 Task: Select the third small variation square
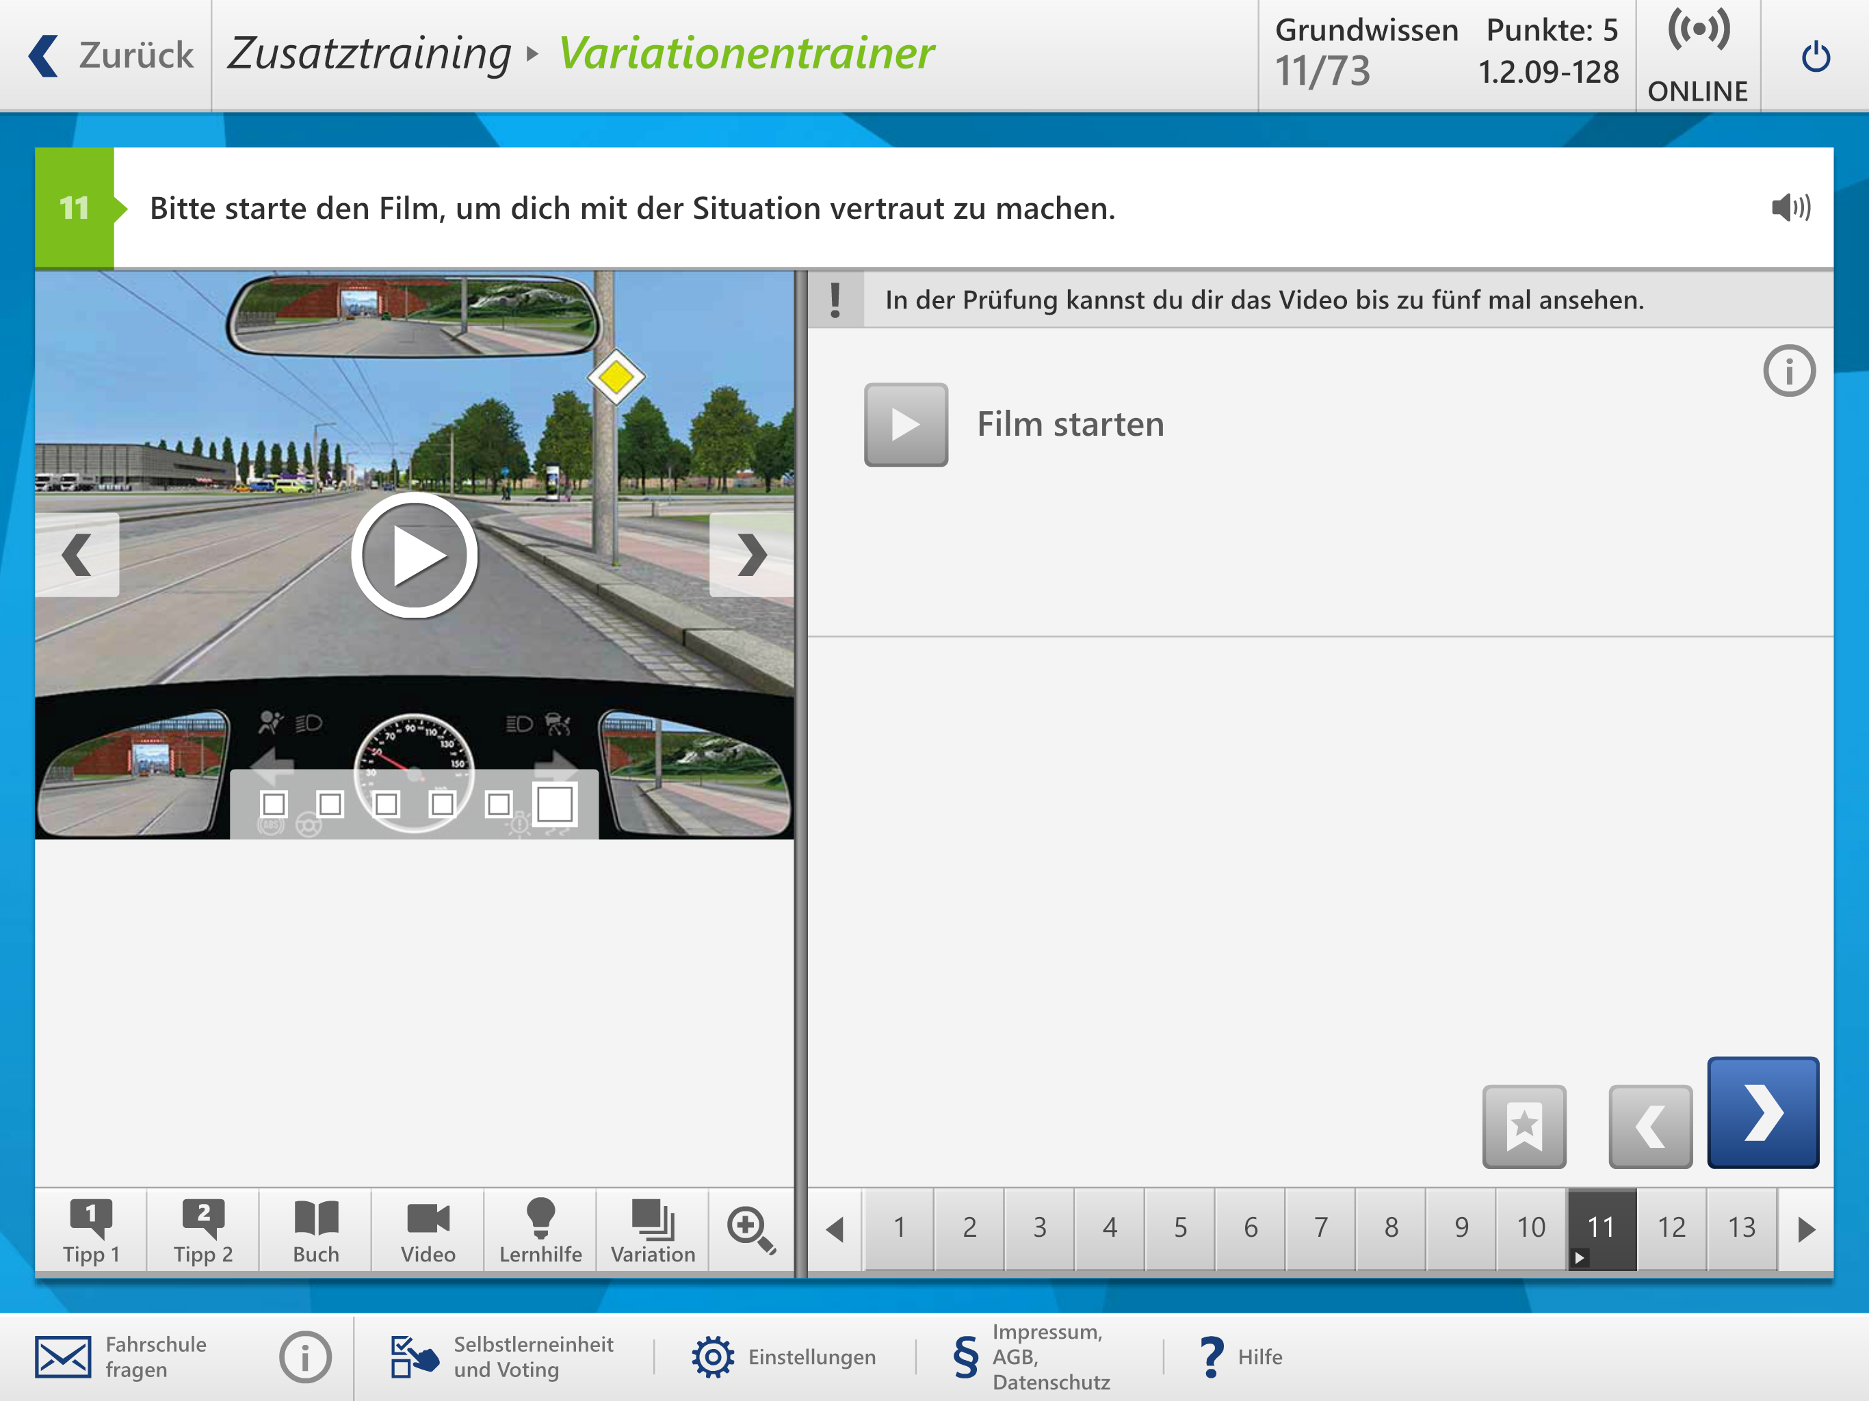coord(386,804)
